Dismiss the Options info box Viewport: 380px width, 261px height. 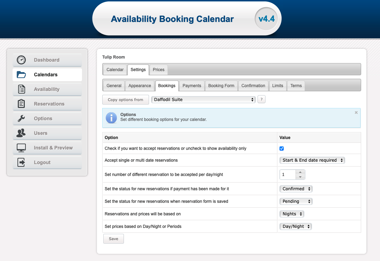(x=356, y=113)
